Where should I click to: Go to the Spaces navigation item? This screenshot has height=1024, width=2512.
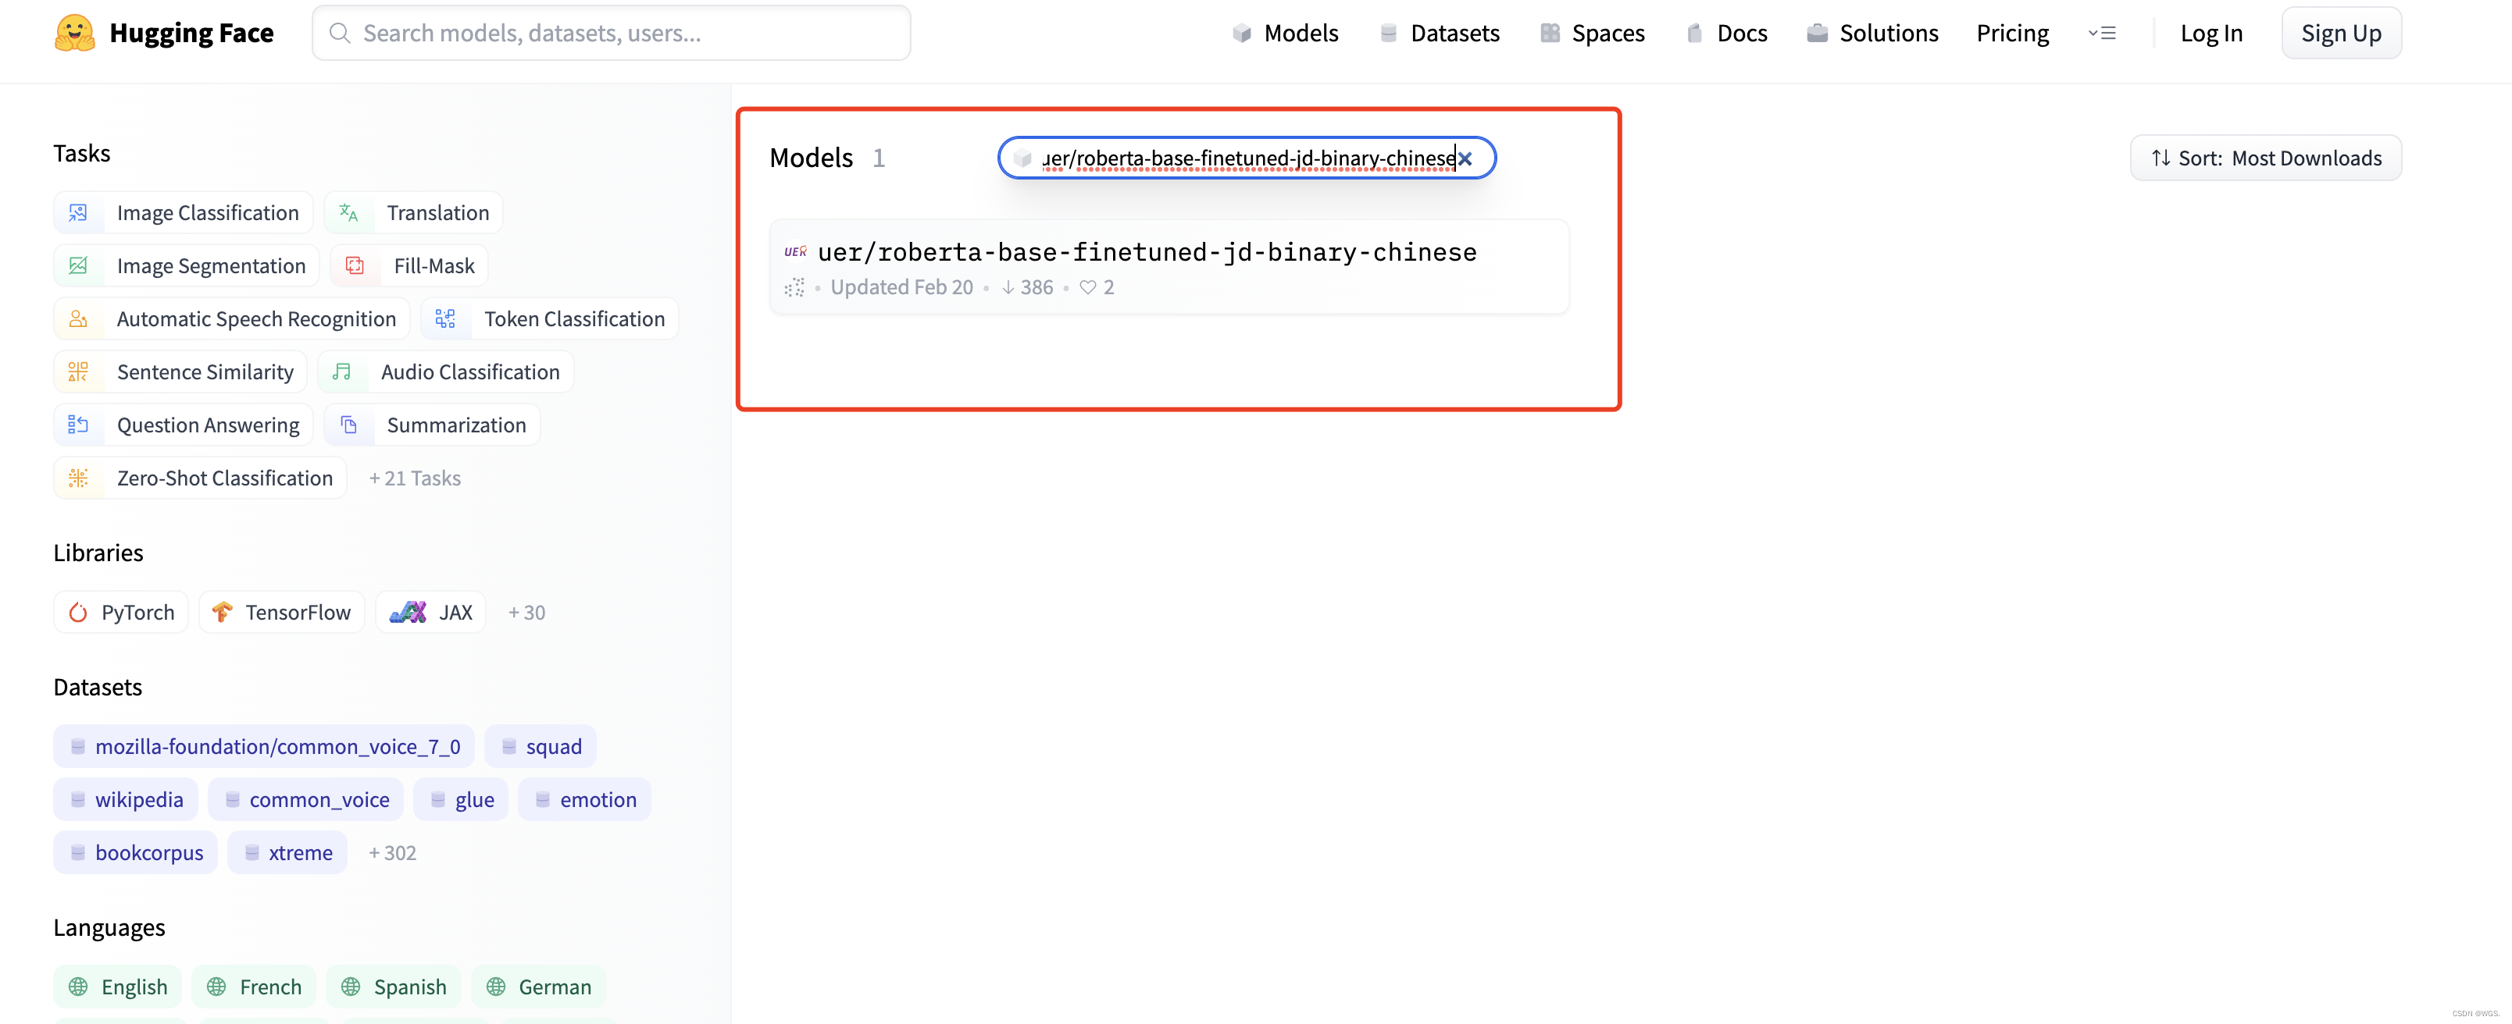click(1593, 33)
